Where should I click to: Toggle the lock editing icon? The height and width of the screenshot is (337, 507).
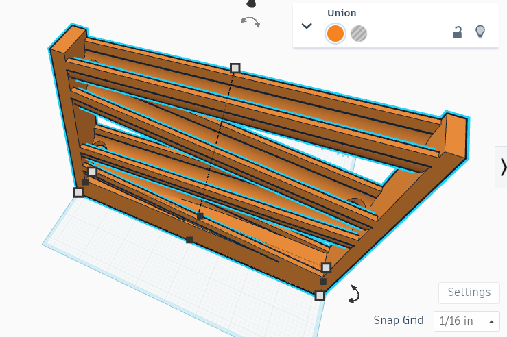tap(457, 32)
